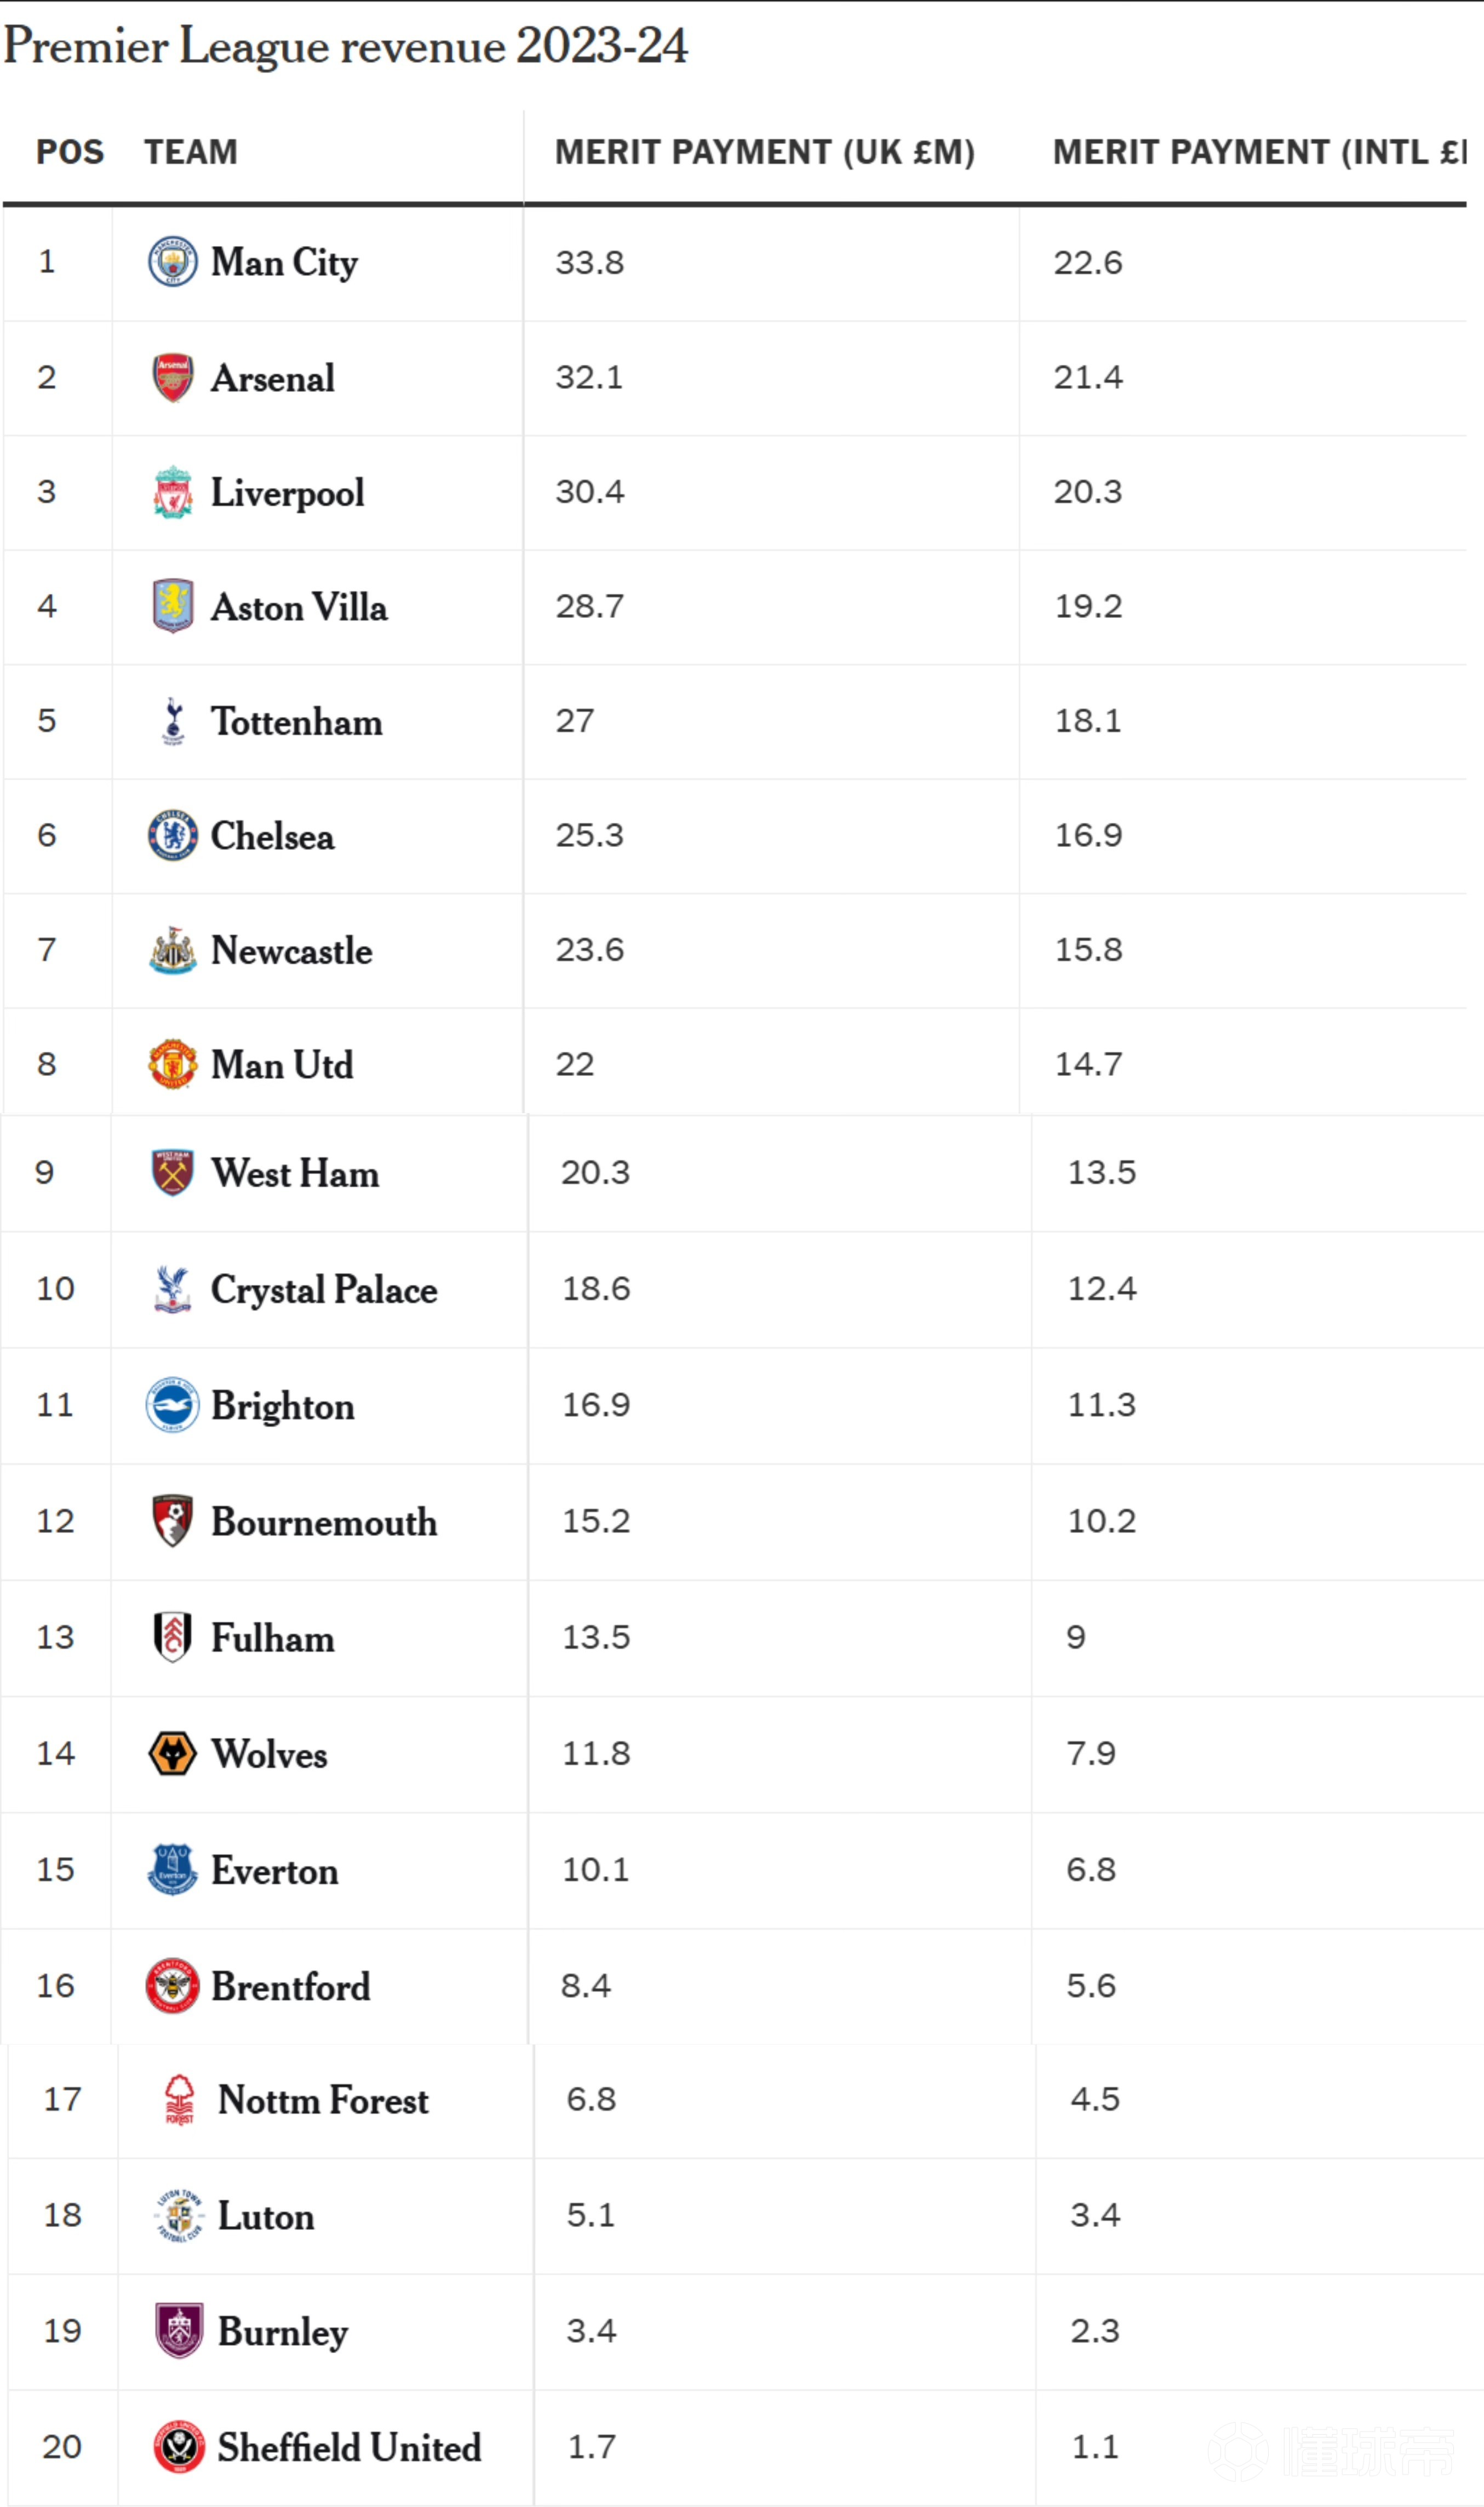This screenshot has height=2507, width=1484.
Task: Click the Brentford bee crest
Action: [172, 1986]
